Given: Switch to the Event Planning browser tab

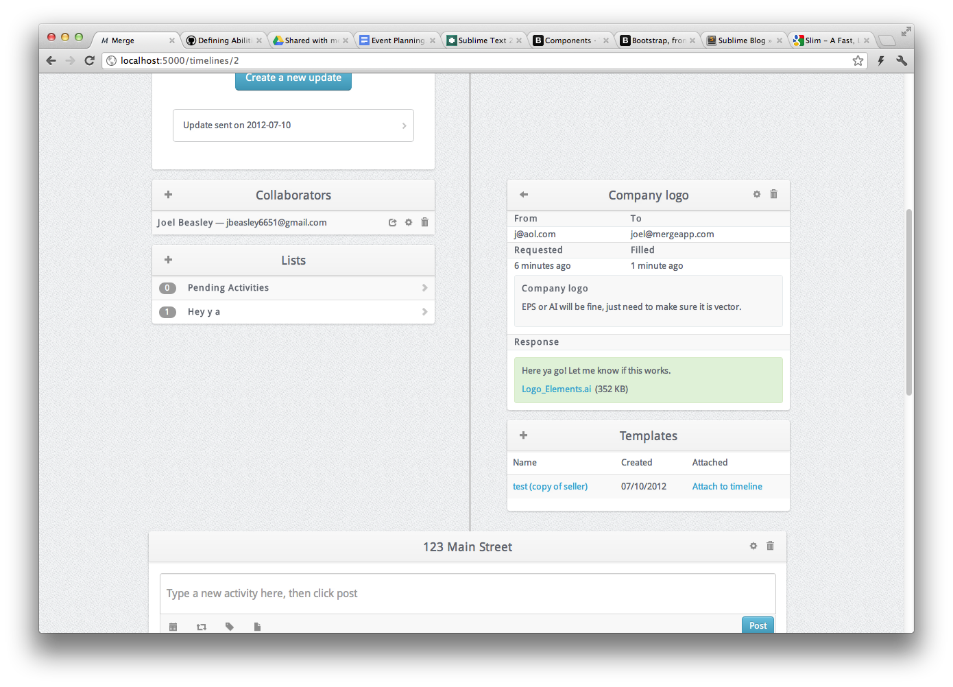Looking at the screenshot, I should (x=397, y=40).
